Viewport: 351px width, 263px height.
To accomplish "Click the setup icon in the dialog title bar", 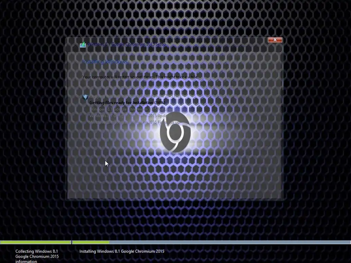I will pyautogui.click(x=83, y=45).
